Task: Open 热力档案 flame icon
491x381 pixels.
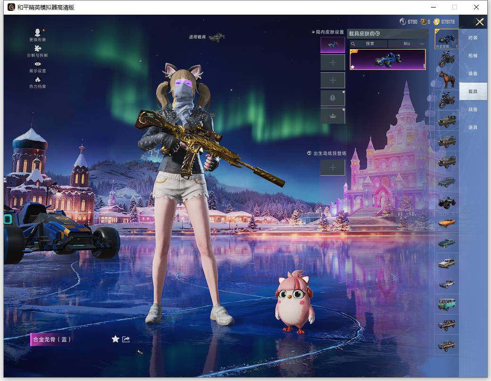Action: [38, 83]
